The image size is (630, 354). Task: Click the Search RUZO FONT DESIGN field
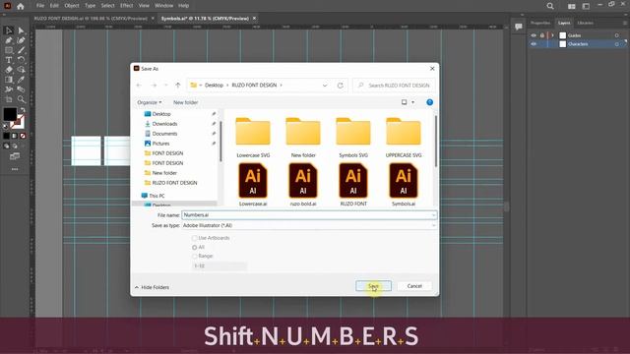394,86
